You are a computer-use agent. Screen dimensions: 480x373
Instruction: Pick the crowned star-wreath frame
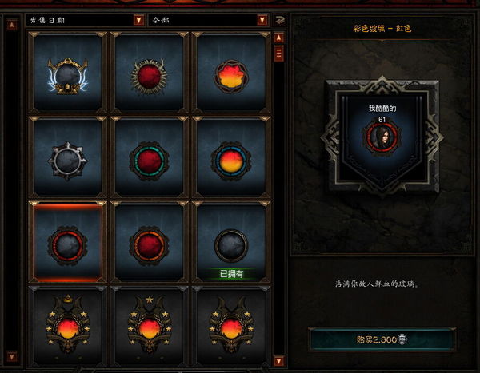[67, 327]
